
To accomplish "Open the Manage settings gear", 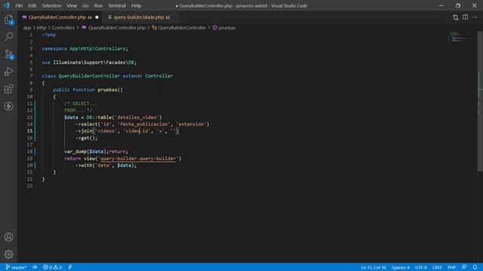I will (8, 254).
